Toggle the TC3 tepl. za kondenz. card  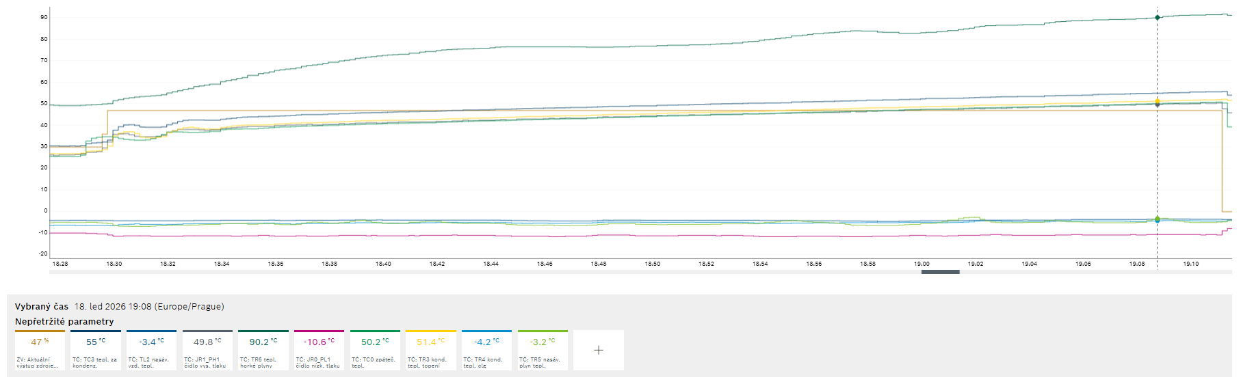[x=96, y=351]
